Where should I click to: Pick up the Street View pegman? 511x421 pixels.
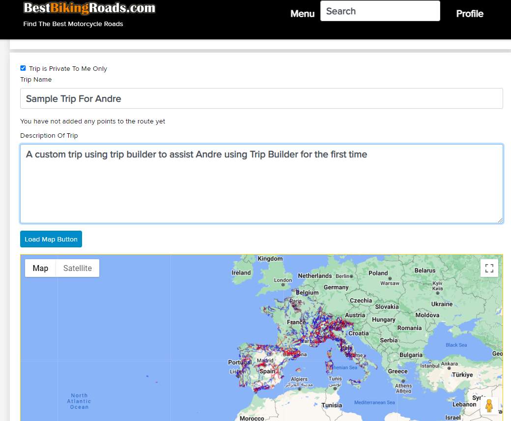[x=489, y=406]
